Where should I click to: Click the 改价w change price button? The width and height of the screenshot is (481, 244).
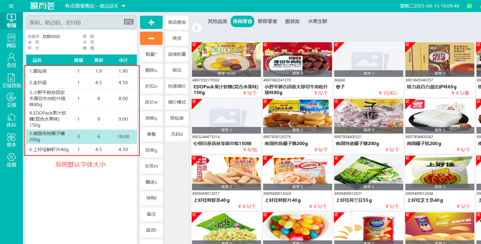[151, 102]
